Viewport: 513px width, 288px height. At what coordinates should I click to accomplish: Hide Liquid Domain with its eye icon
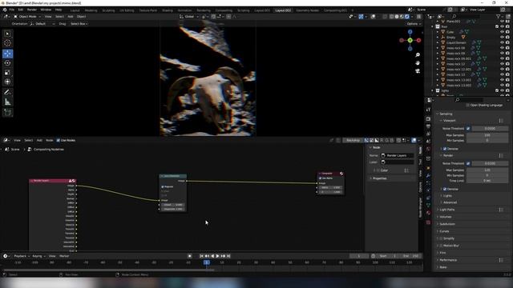pyautogui.click(x=502, y=42)
